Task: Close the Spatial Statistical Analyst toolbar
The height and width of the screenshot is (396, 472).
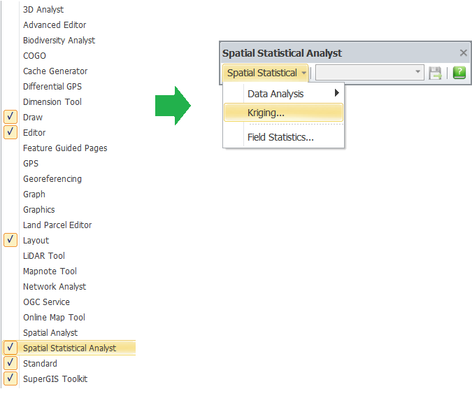Action: click(x=464, y=53)
